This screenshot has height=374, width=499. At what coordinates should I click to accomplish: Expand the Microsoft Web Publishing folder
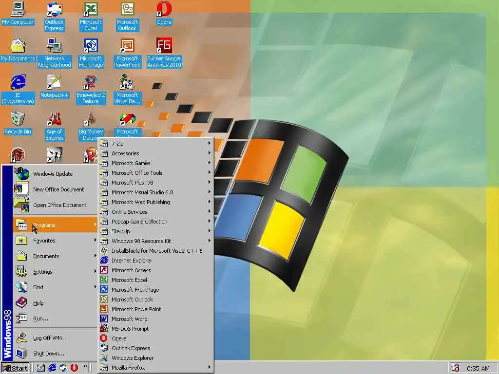(x=156, y=202)
